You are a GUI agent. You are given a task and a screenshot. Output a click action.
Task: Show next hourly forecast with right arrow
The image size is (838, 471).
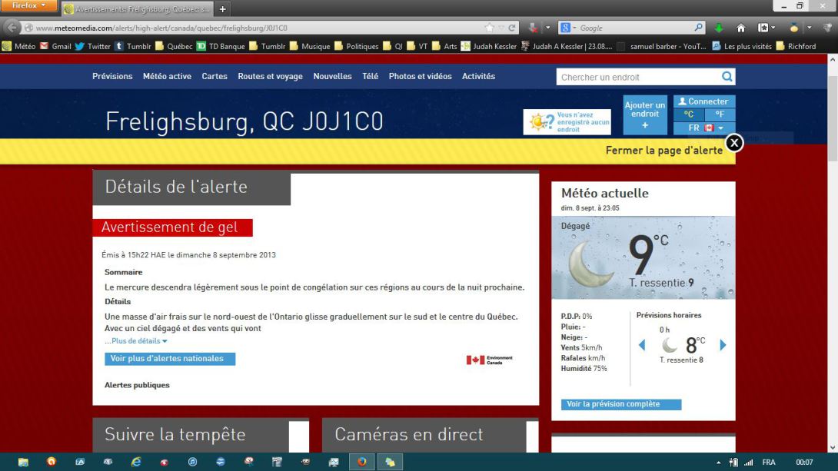[723, 346]
